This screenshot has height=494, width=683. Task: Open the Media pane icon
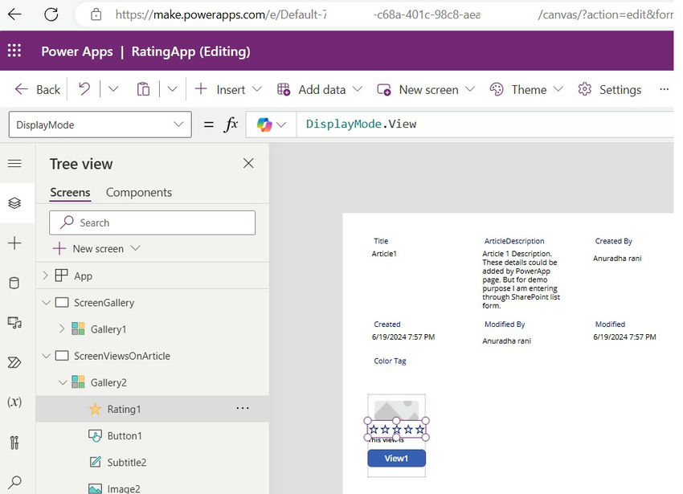click(14, 323)
